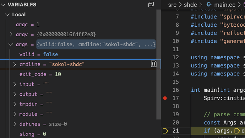Expand the argv variable
Viewport: 245px width, 138px height.
point(11,34)
